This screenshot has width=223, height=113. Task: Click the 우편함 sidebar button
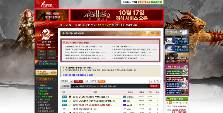(52, 51)
